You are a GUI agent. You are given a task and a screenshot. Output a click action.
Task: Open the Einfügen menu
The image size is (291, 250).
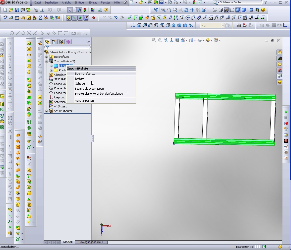point(80,3)
